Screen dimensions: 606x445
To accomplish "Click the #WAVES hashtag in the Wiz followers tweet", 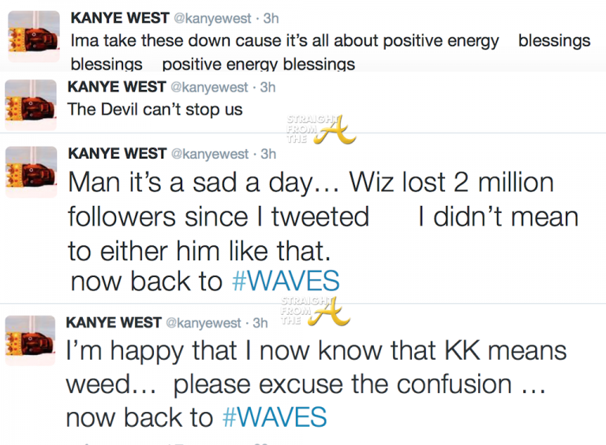I will (x=286, y=280).
